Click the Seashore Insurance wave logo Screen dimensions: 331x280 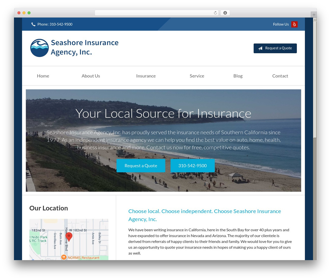(x=39, y=48)
